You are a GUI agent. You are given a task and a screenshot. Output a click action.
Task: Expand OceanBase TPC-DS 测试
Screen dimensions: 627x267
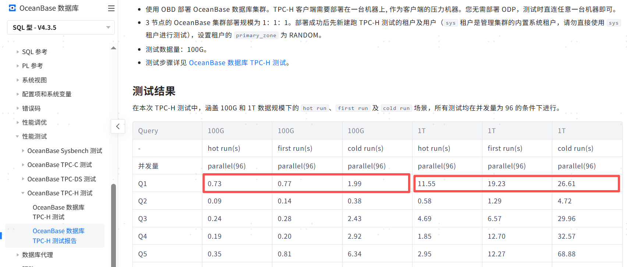click(61, 179)
